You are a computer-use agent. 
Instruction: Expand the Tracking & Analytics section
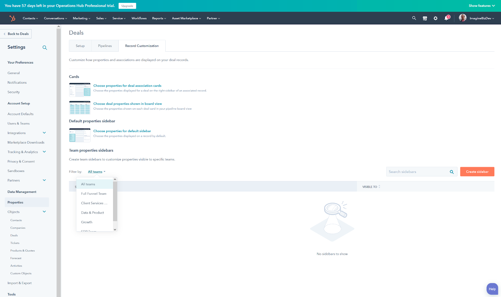[x=44, y=152]
